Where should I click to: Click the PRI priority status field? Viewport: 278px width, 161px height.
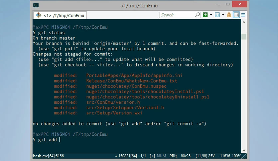pos(173,156)
